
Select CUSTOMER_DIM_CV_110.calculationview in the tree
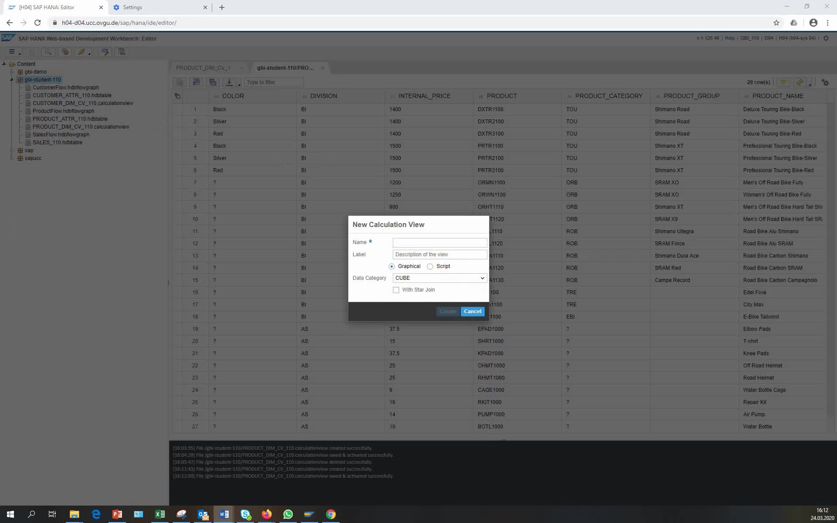click(x=83, y=103)
